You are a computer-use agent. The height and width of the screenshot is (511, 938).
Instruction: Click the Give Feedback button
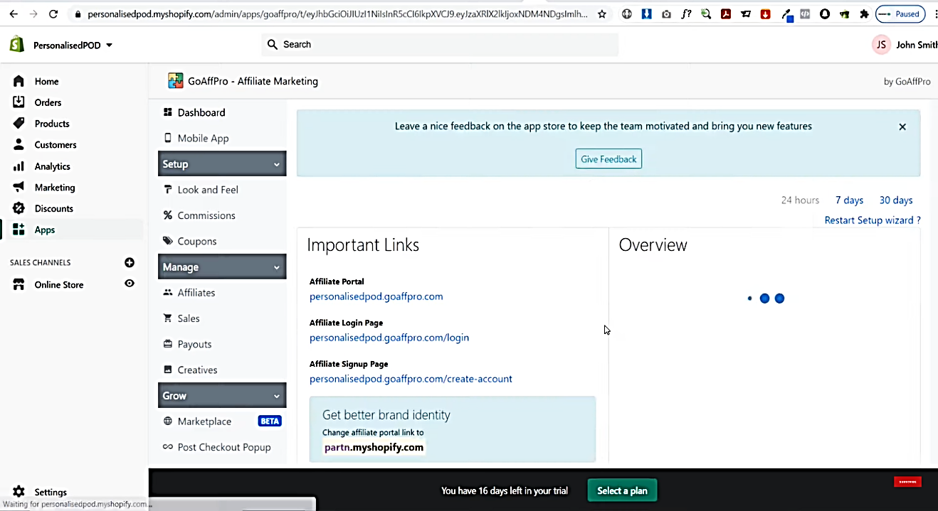pos(608,159)
